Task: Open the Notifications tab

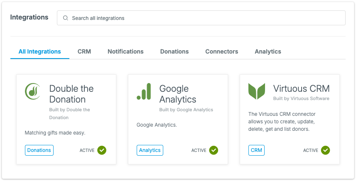Action: (125, 51)
